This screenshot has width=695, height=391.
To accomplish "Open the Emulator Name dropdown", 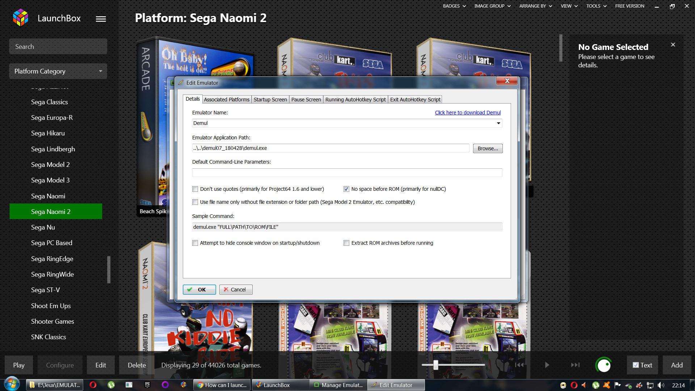I will [498, 123].
